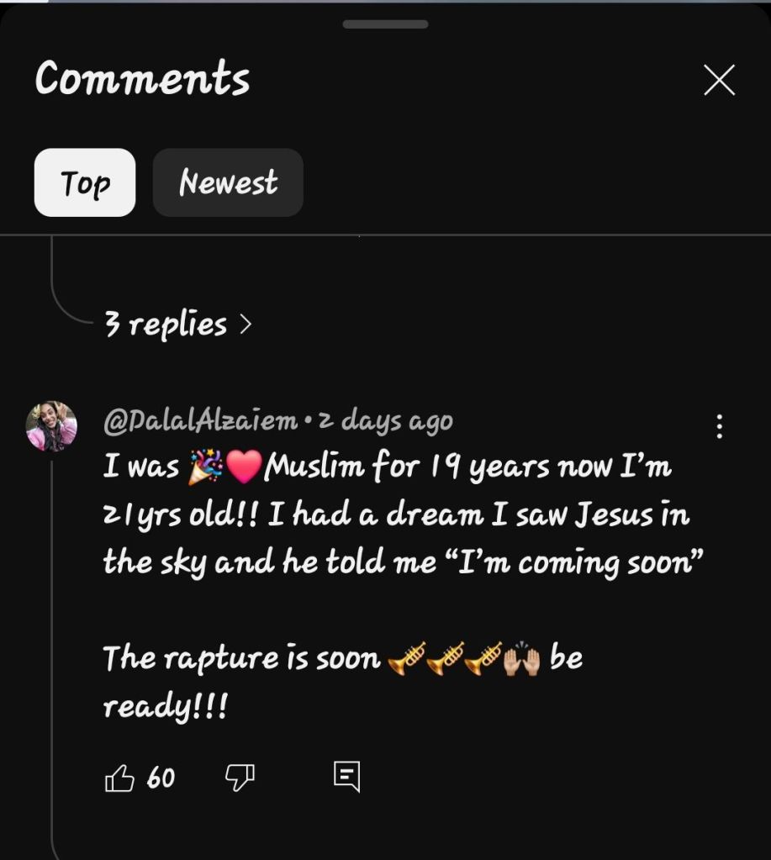Viewport: 771px width, 860px height.
Task: Click the party popper emoji in the comment
Action: point(204,467)
